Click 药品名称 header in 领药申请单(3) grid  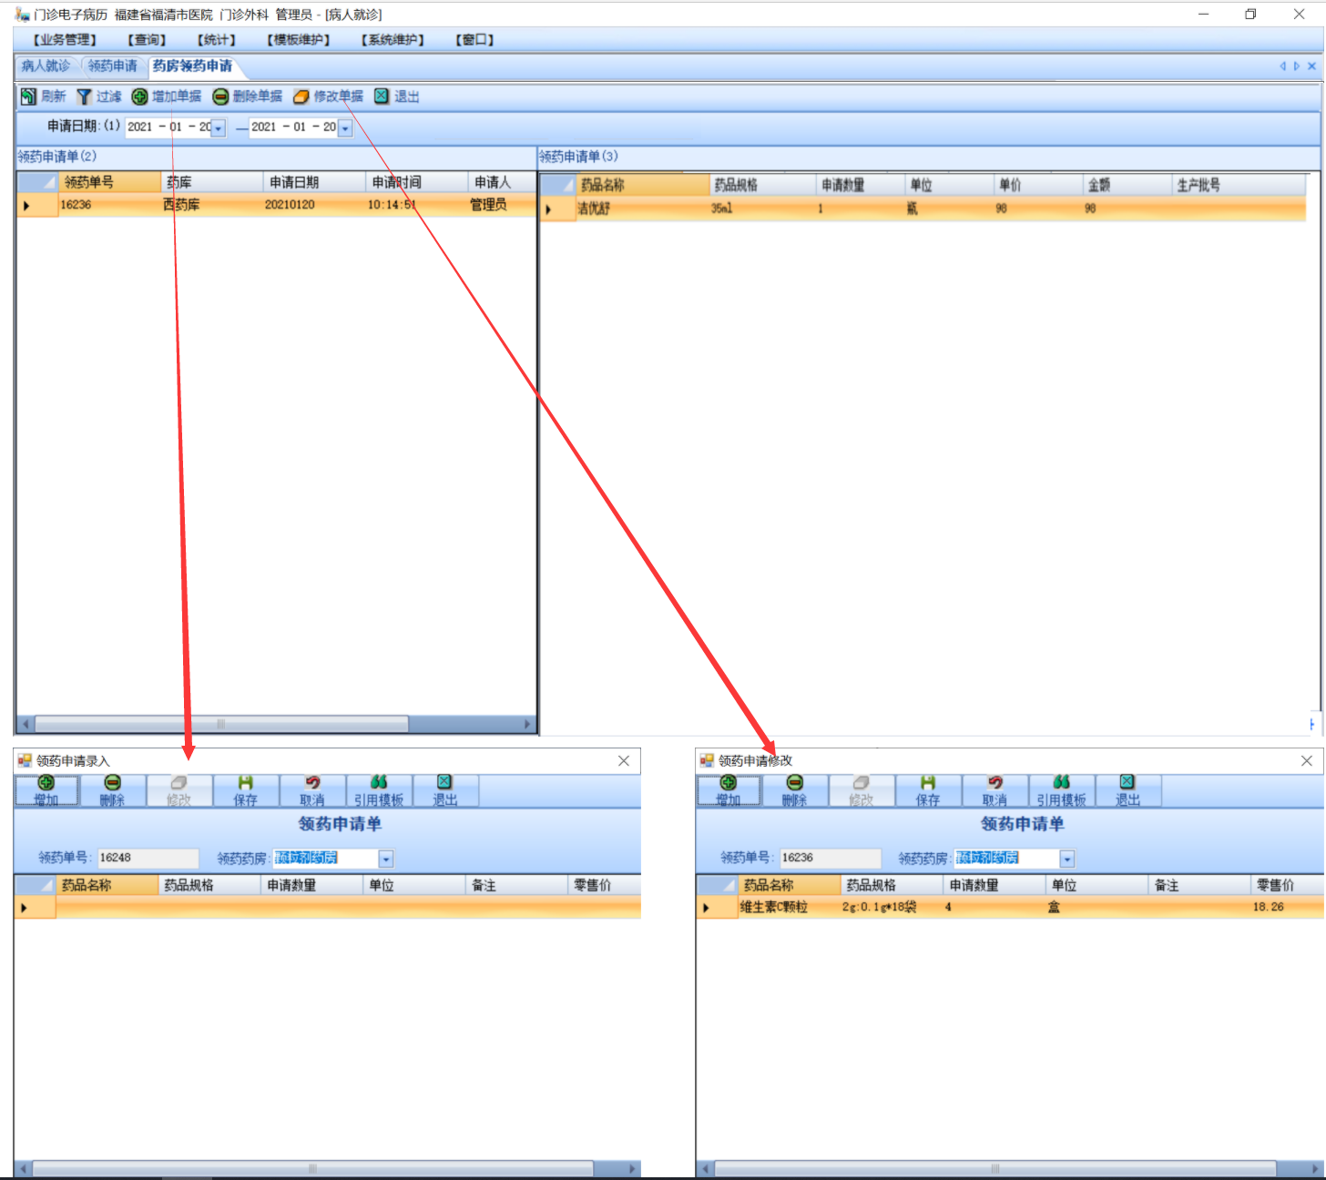point(643,185)
